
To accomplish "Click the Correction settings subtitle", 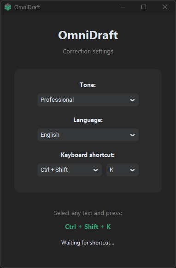I will pyautogui.click(x=88, y=52).
